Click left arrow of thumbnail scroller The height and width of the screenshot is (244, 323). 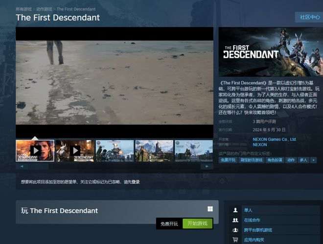pos(22,166)
